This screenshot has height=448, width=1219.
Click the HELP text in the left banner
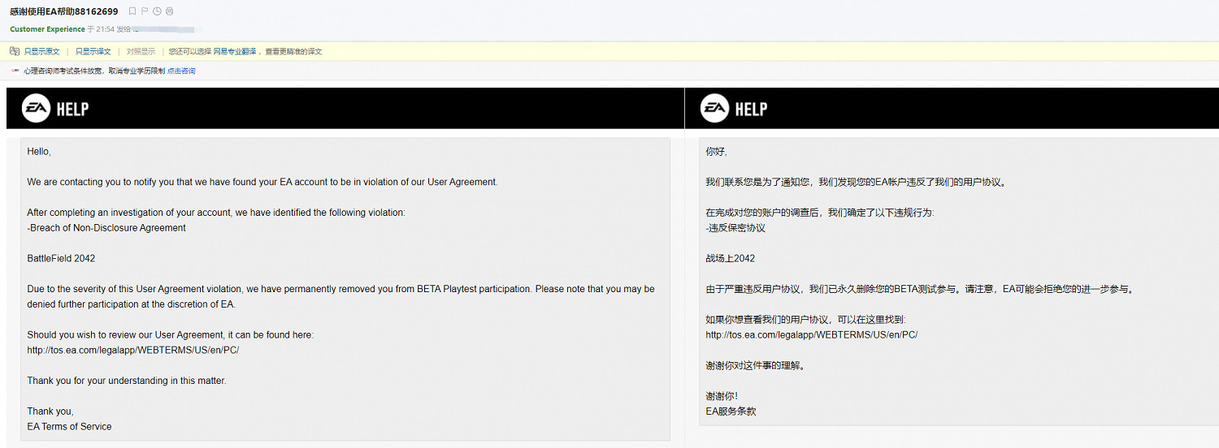point(72,109)
